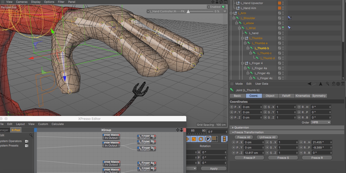This screenshot has height=173, width=346.
Task: Switch to the Kinematics tab
Action: pyautogui.click(x=302, y=96)
